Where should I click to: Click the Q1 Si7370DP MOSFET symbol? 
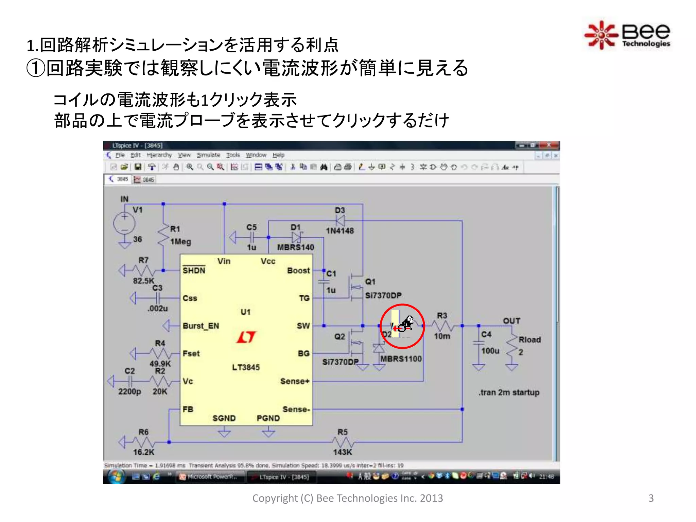tap(356, 287)
